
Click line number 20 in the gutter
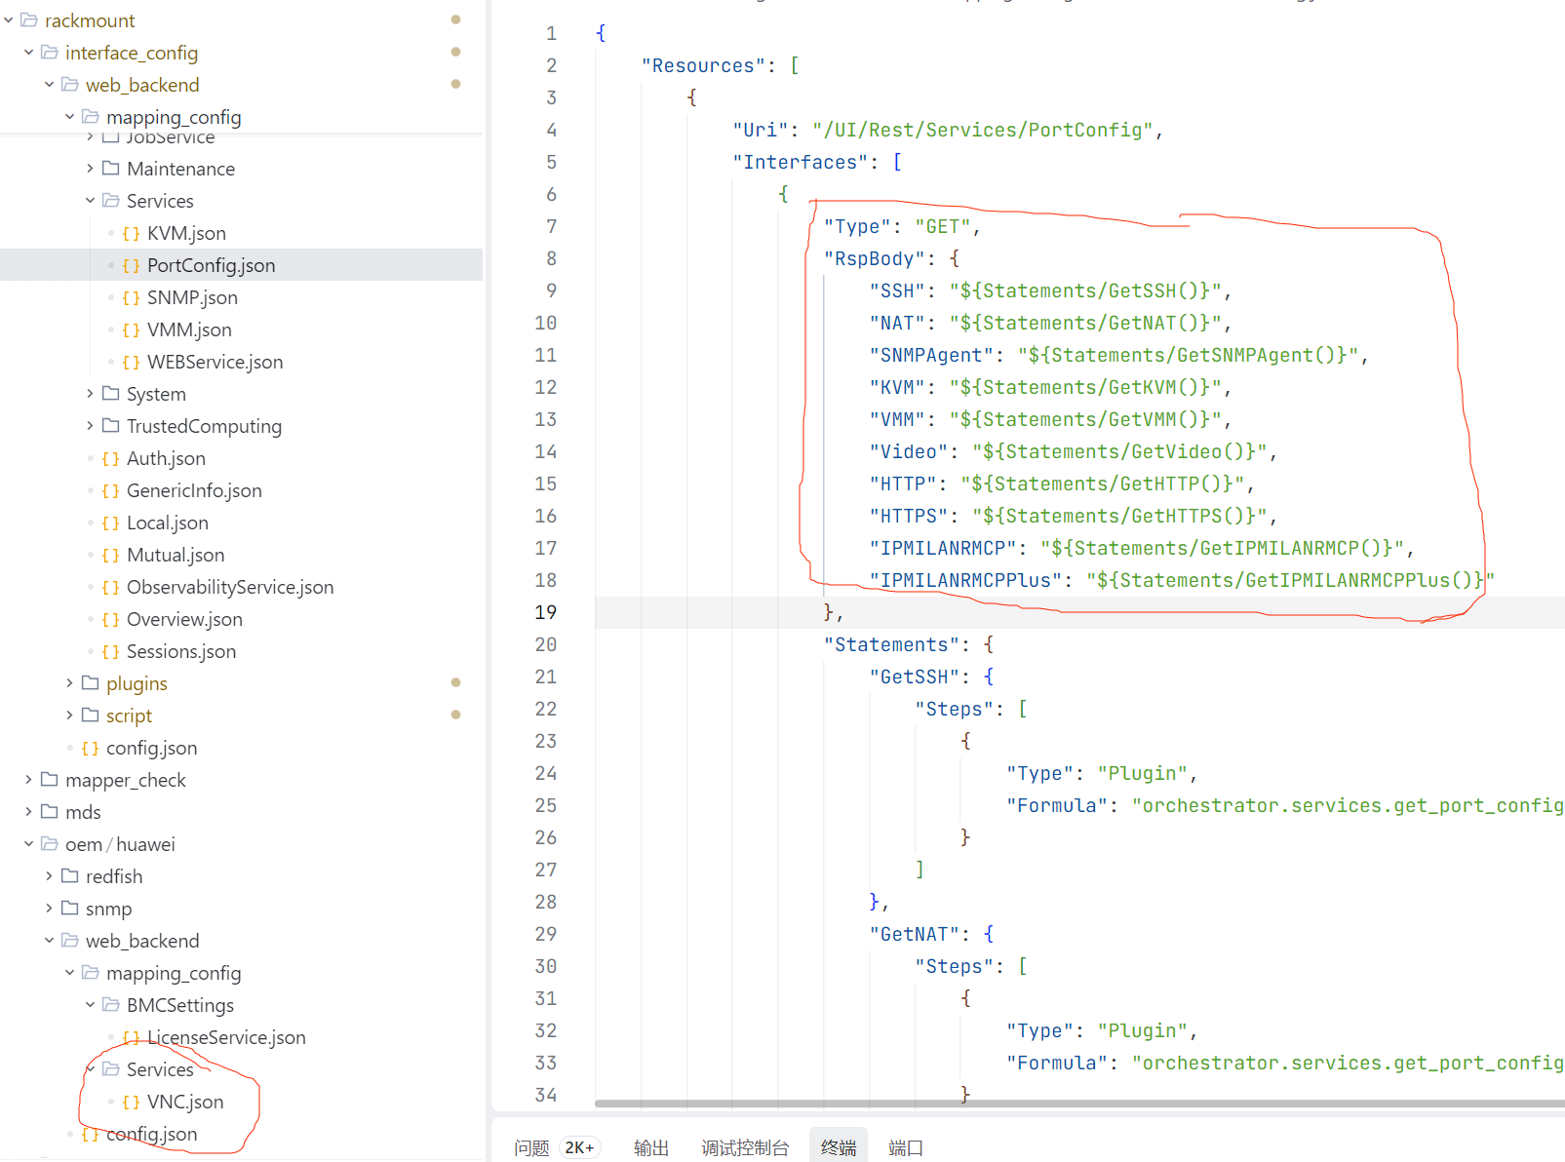[546, 644]
